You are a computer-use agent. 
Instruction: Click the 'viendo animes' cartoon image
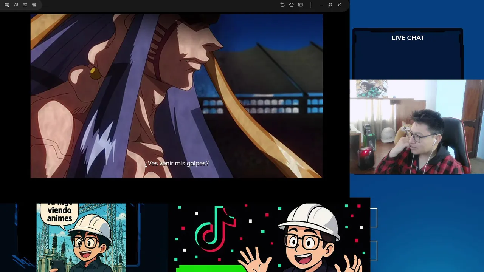pos(81,238)
